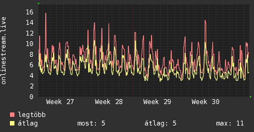
Task: Click the onlinestream.live vertical axis title
Action: coord(3,51)
